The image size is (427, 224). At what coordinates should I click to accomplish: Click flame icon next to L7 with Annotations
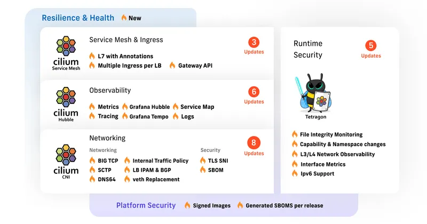92,56
